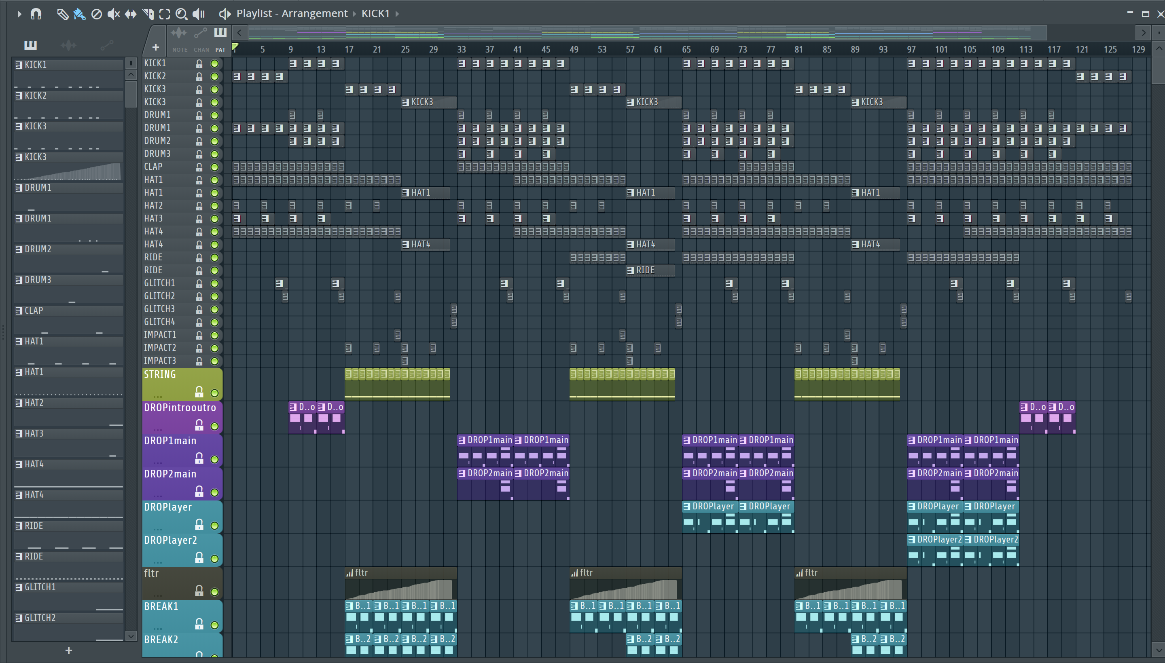This screenshot has width=1165, height=663.
Task: Click the green playhead marker at bar 1
Action: coord(235,46)
